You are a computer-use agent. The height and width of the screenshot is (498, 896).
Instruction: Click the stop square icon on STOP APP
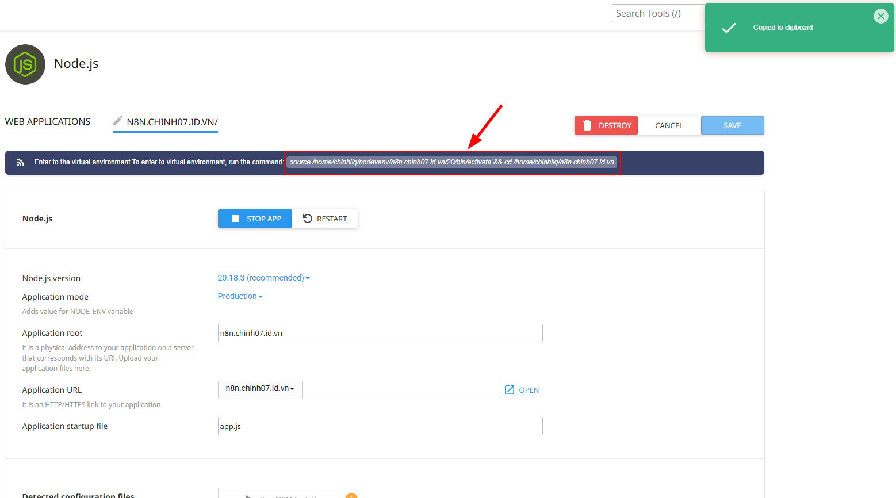click(x=235, y=219)
